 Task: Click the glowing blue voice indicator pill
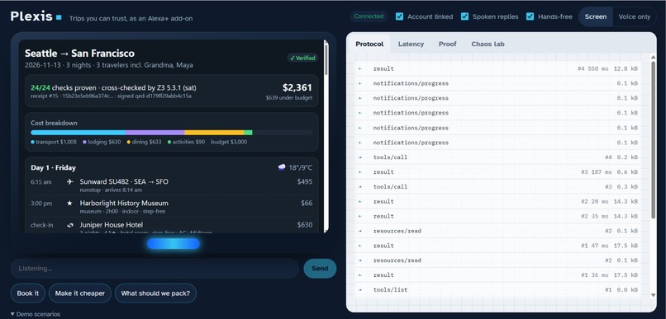[174, 244]
